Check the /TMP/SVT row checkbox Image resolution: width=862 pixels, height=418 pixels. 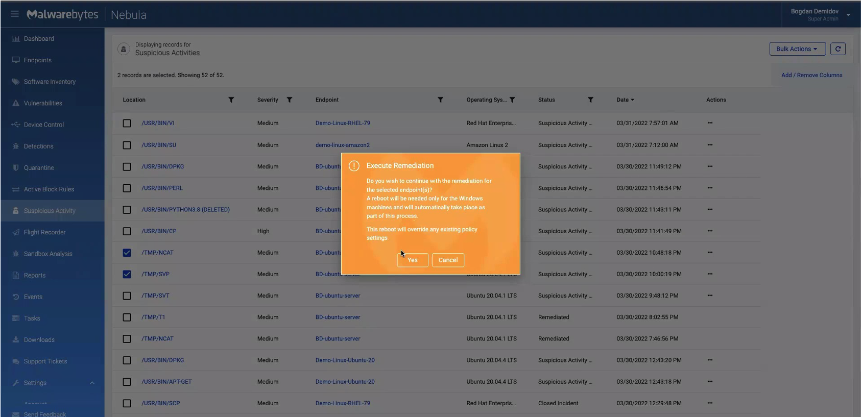pyautogui.click(x=127, y=296)
